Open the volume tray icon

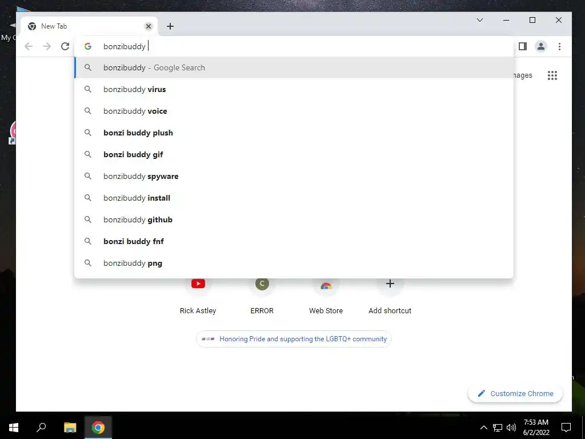click(511, 428)
